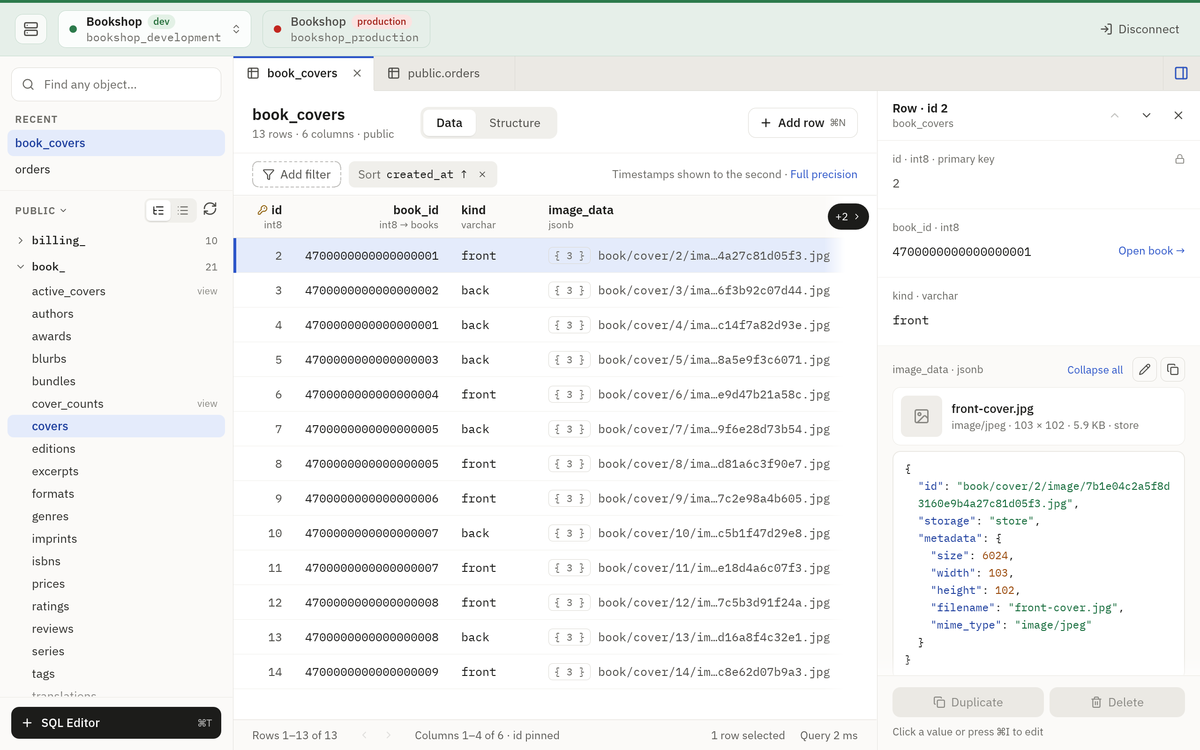Go to previous row in detail panel
Viewport: 1200px width, 750px height.
tap(1115, 116)
